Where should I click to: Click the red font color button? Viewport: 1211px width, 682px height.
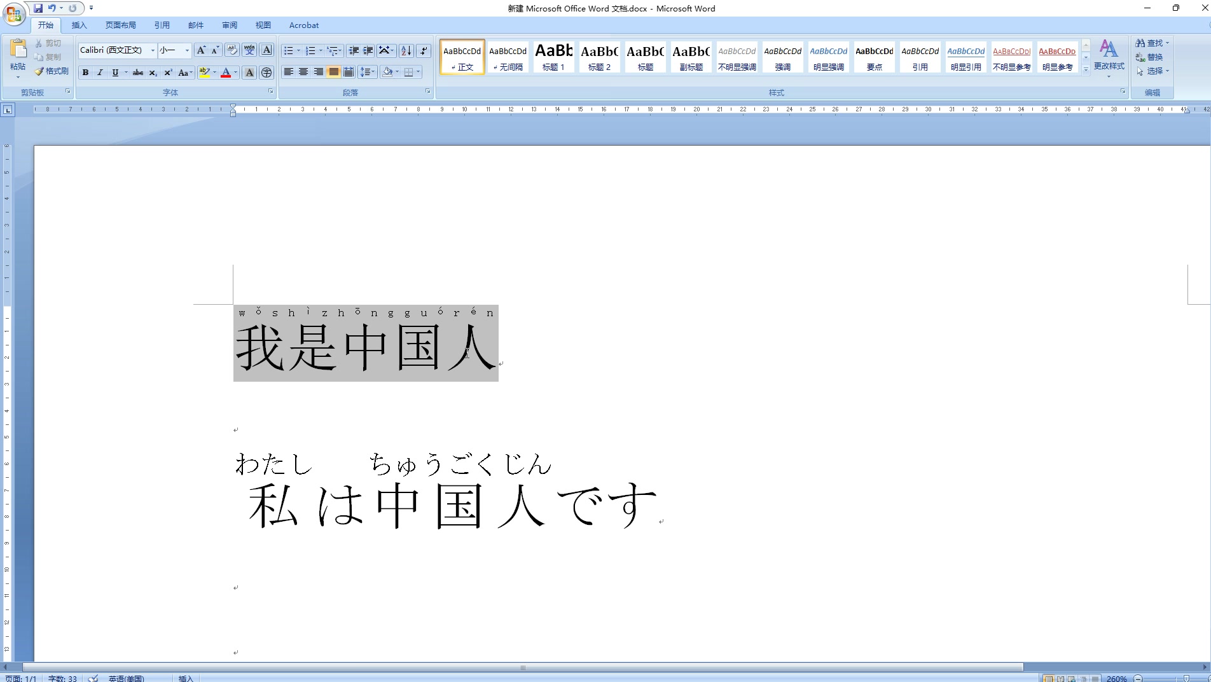click(x=226, y=73)
